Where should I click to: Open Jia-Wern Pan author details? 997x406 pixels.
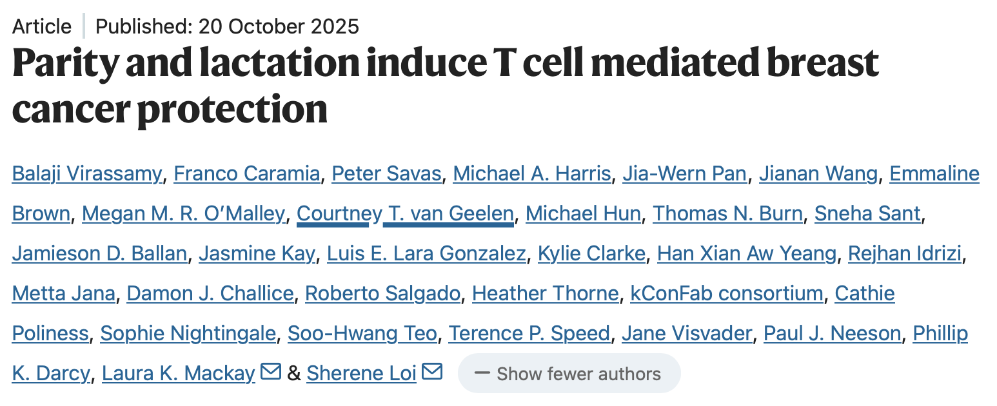pyautogui.click(x=685, y=173)
